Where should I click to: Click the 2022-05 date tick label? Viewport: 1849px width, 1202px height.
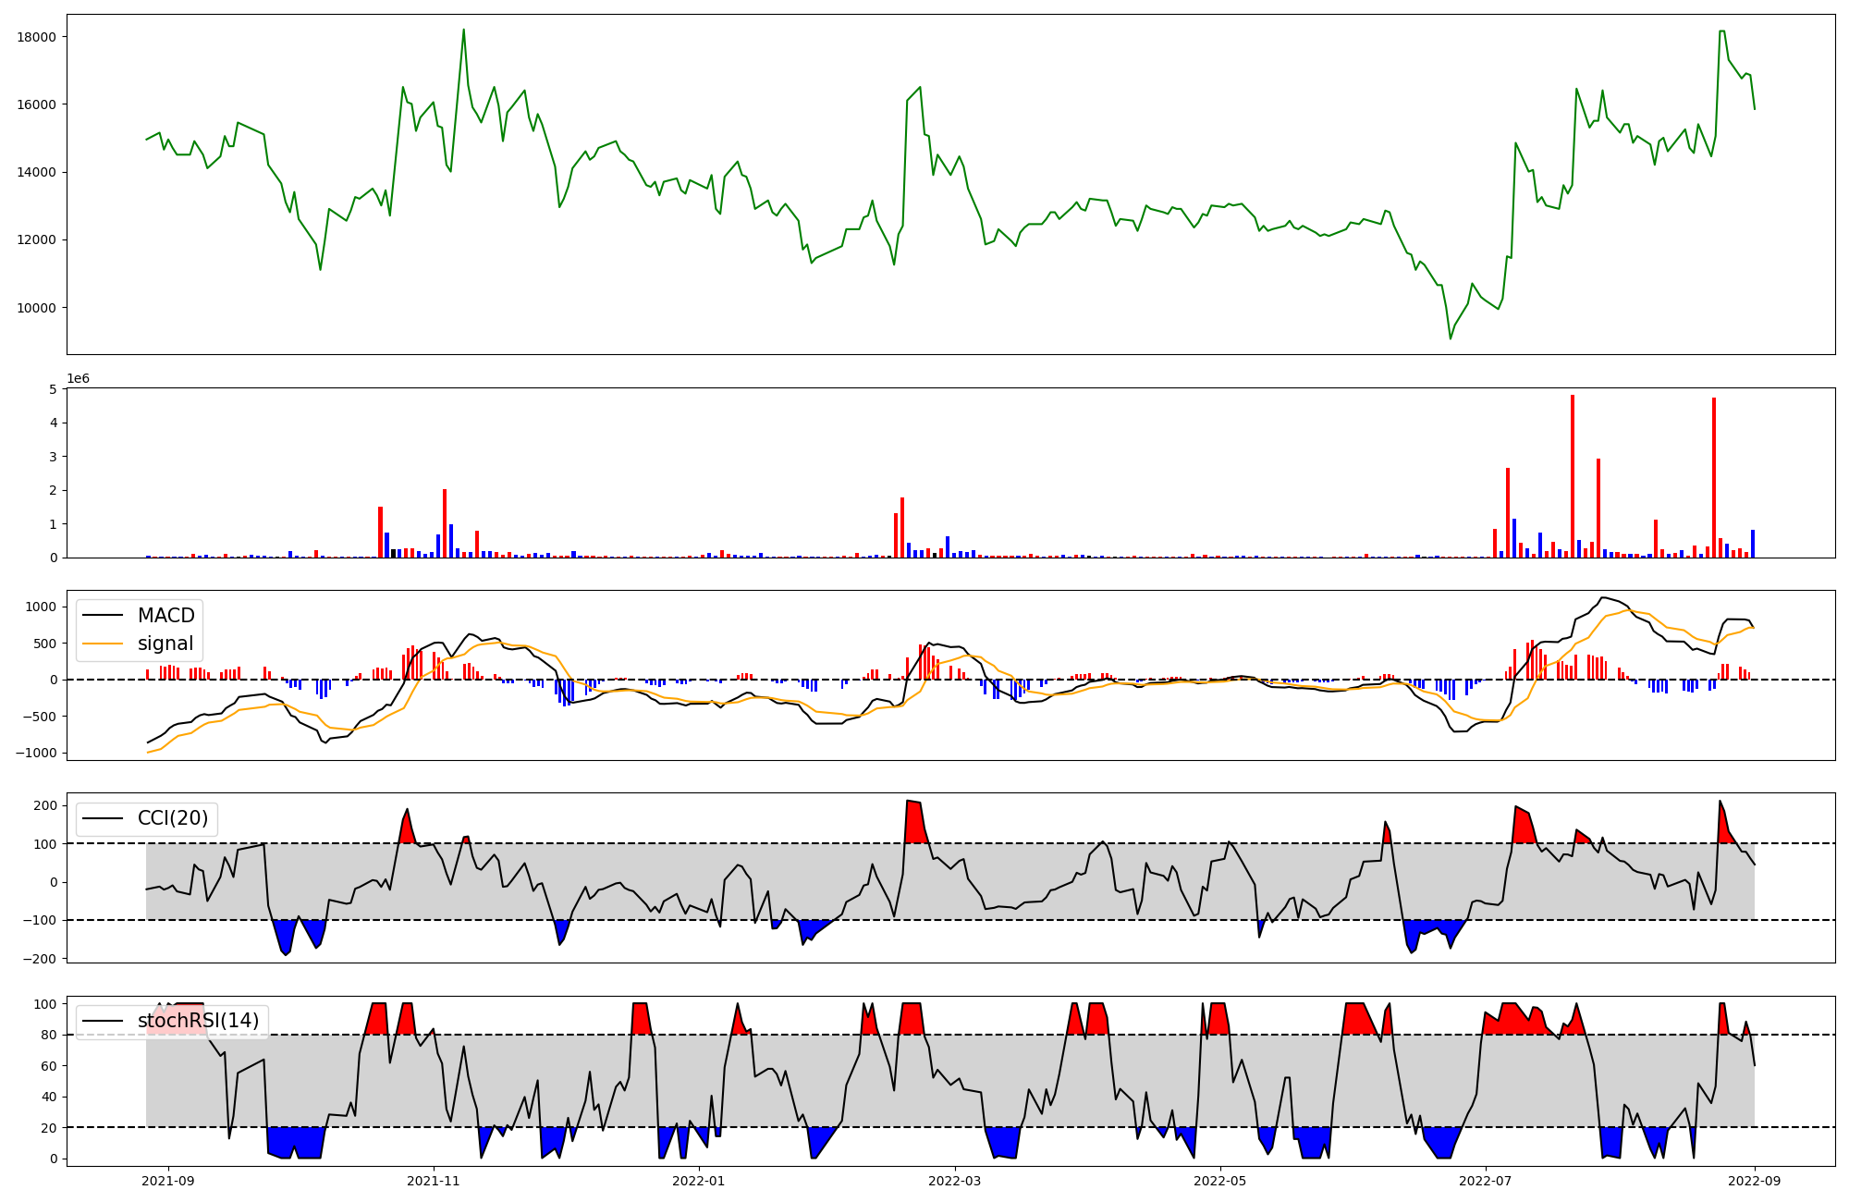[x=1219, y=1181]
